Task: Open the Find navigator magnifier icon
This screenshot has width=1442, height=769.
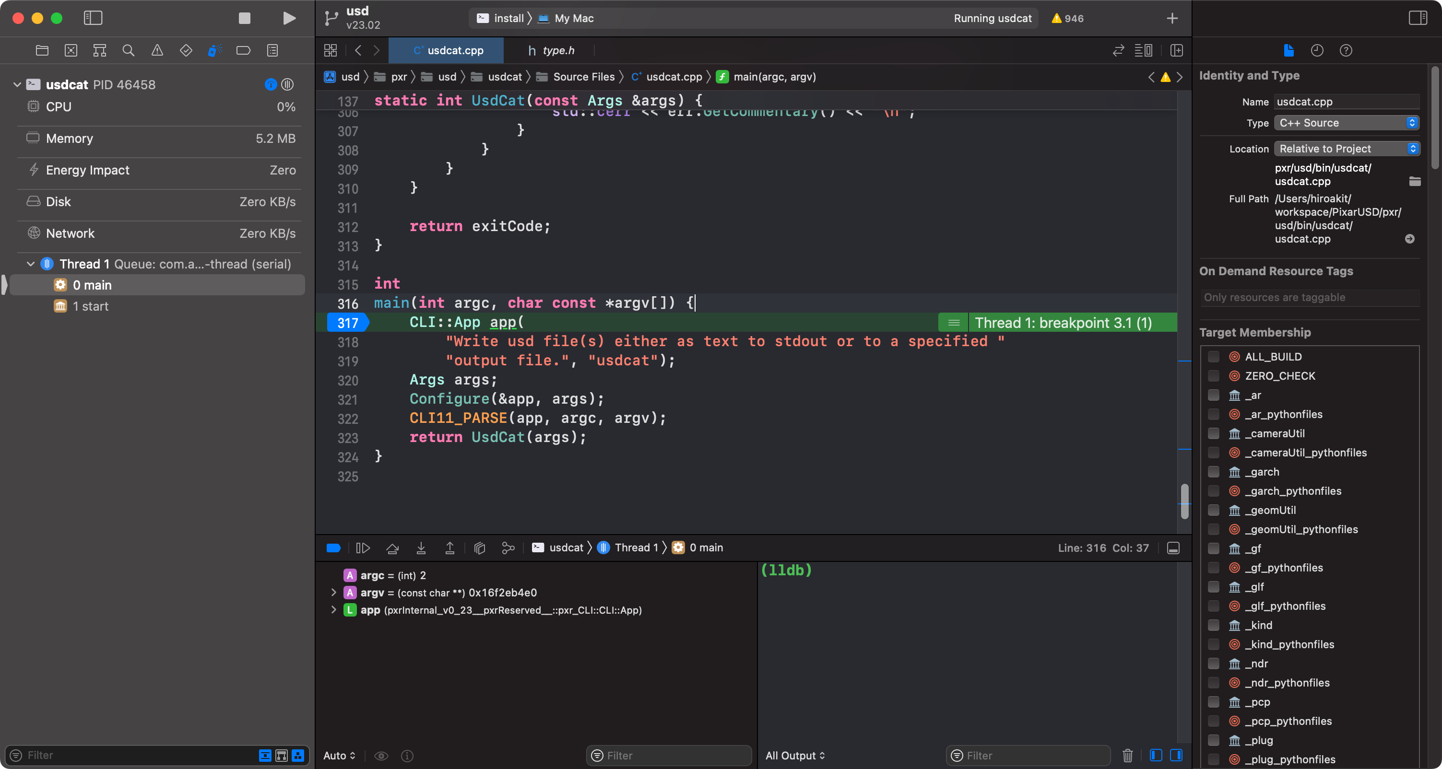Action: (128, 50)
